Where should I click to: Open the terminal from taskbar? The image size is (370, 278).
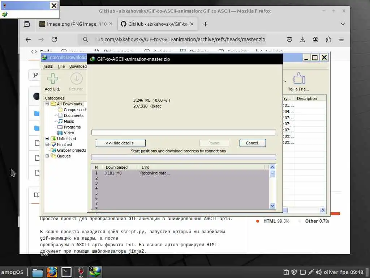coord(66,272)
